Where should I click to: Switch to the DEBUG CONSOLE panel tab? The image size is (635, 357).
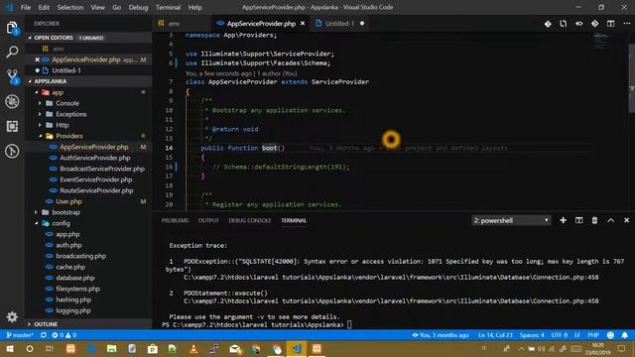tap(249, 220)
